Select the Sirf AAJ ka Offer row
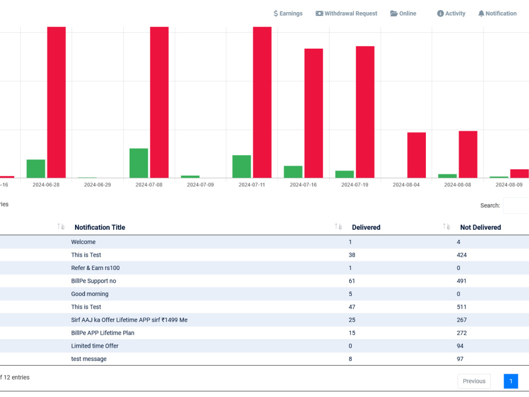This screenshot has height=397, width=529. click(264, 320)
